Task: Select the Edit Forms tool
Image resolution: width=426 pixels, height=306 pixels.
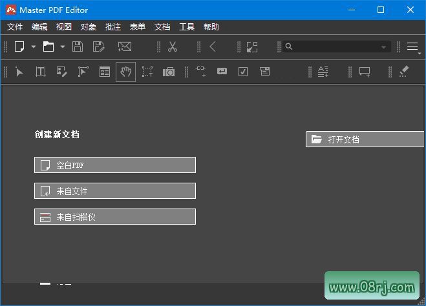Action: [105, 72]
